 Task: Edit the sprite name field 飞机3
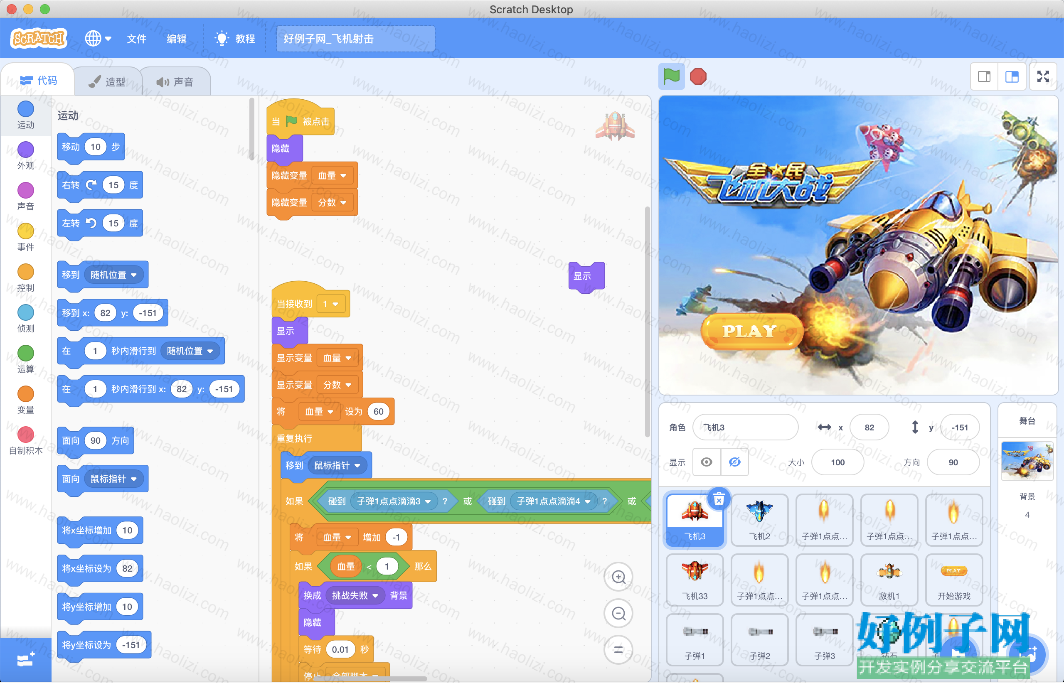pos(745,427)
